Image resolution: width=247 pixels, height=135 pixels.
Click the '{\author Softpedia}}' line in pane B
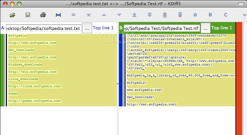click(181, 50)
